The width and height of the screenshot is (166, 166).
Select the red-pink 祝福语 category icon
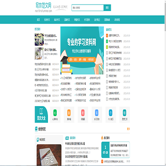click(x=83, y=113)
